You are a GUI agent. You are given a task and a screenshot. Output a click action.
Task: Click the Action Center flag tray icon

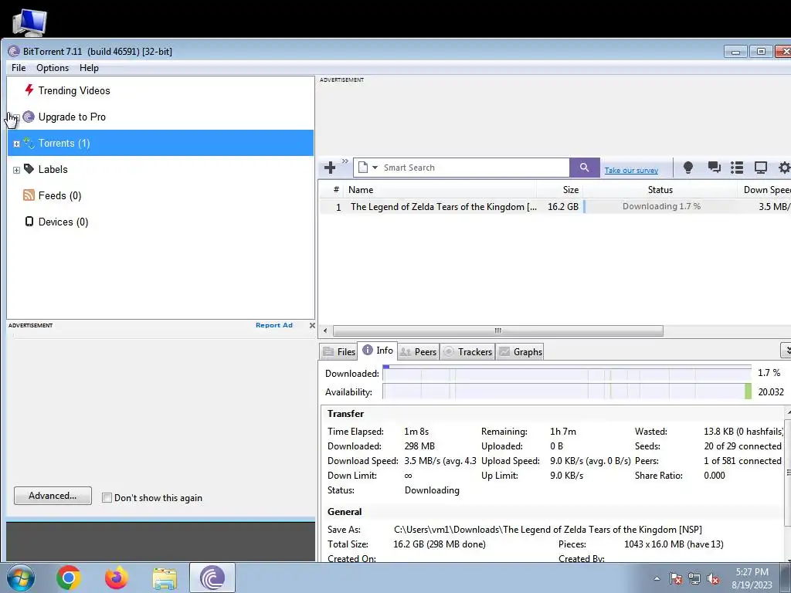click(676, 579)
